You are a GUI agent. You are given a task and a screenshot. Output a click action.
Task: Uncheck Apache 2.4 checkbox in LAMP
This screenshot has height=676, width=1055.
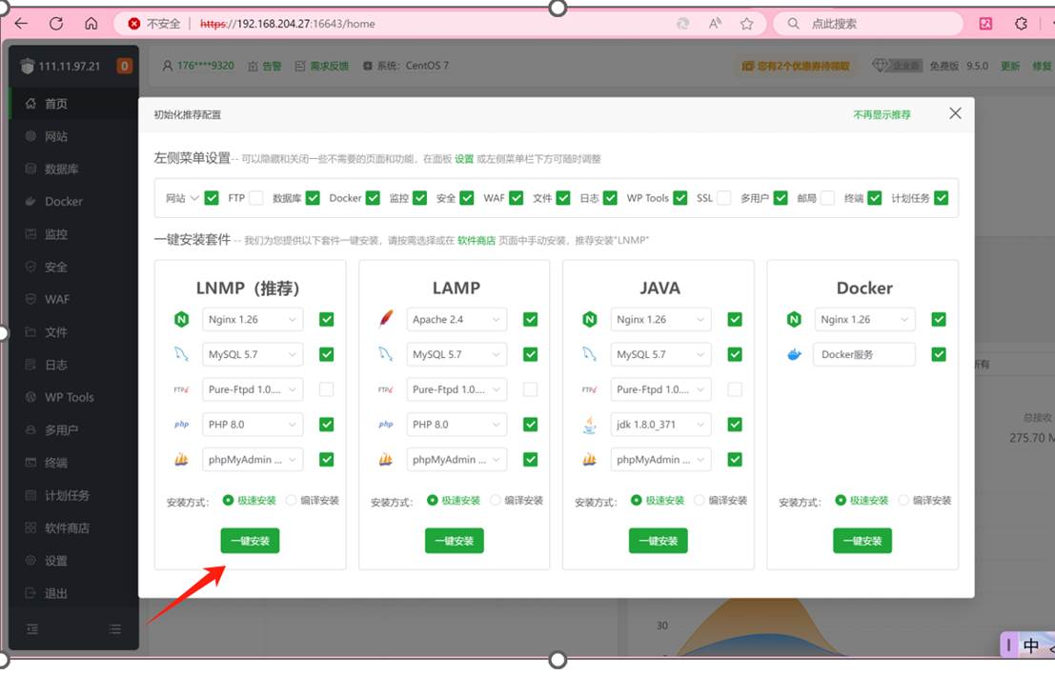tap(530, 319)
